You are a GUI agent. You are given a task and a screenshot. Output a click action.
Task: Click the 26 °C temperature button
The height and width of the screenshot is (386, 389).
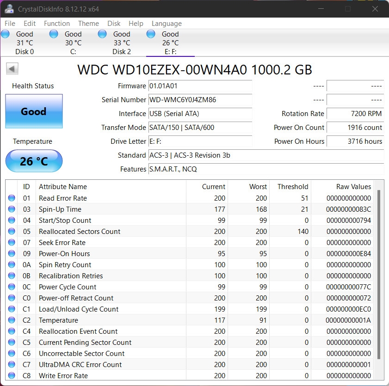click(34, 161)
